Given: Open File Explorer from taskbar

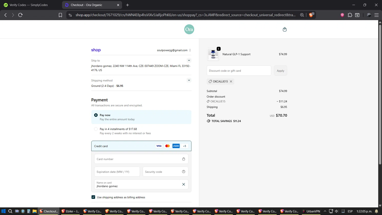Looking at the screenshot, I should (x=35, y=211).
